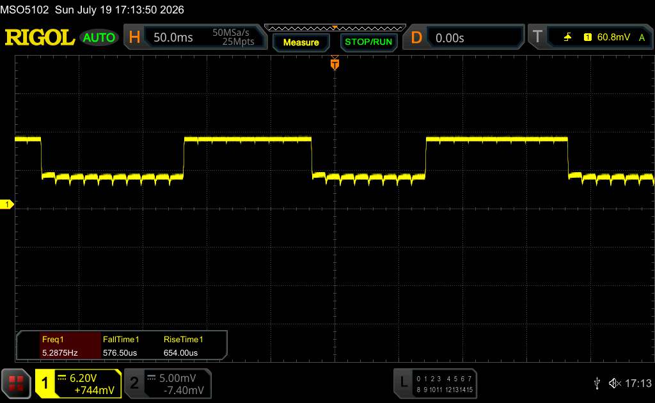
Task: Click the AUTO status badge
Action: [99, 38]
